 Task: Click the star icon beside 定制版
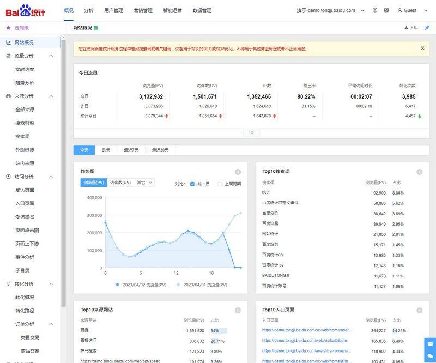(9, 28)
